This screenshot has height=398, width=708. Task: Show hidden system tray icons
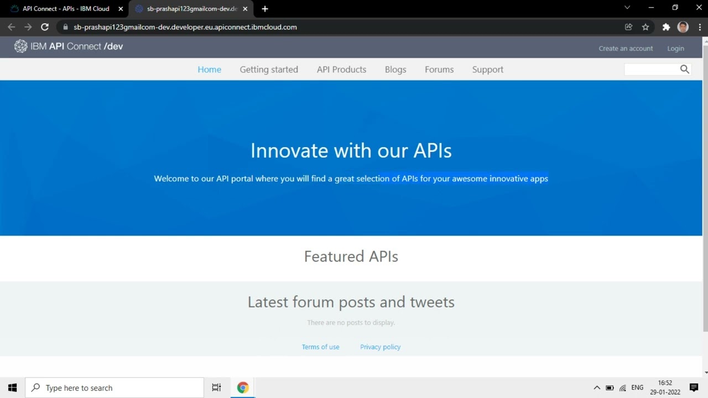coord(597,387)
